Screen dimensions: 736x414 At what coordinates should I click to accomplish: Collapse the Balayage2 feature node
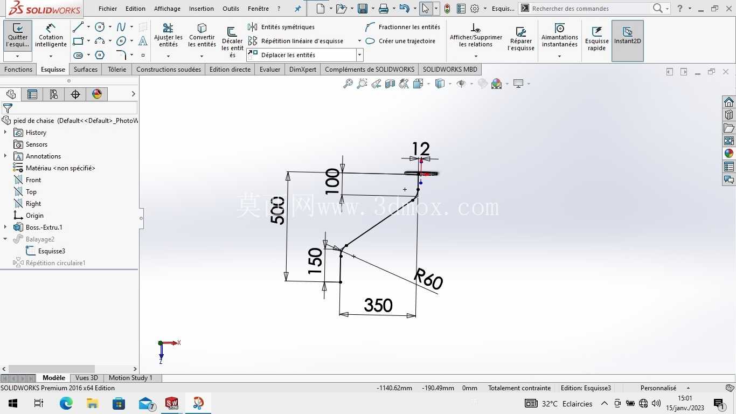pyautogui.click(x=5, y=239)
